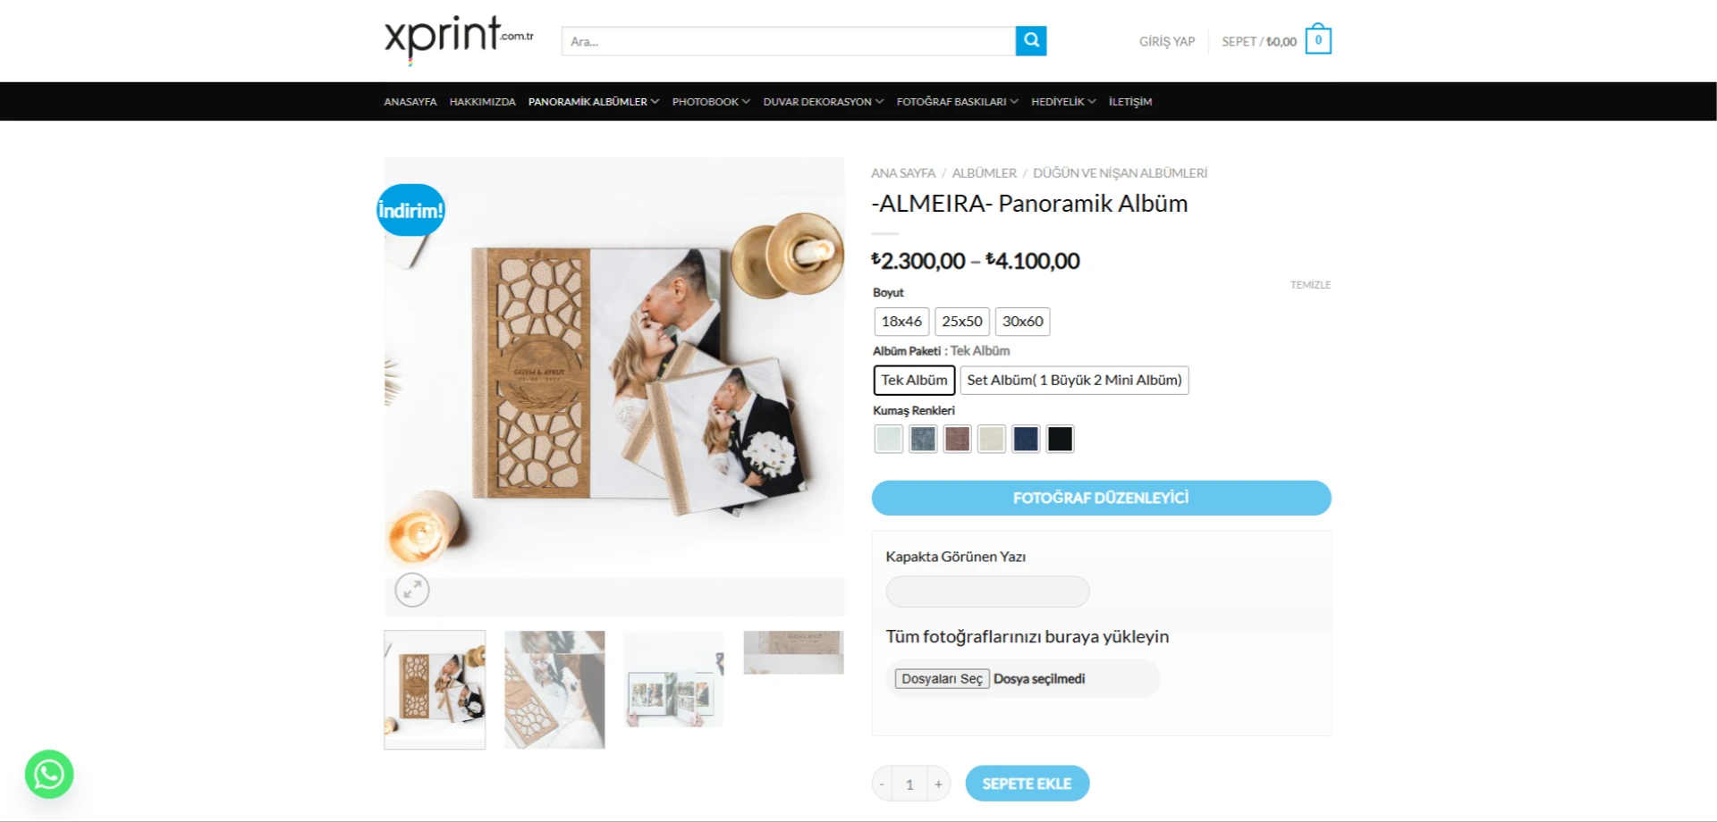Select the second album thumbnail image
The image size is (1717, 822).
(554, 690)
